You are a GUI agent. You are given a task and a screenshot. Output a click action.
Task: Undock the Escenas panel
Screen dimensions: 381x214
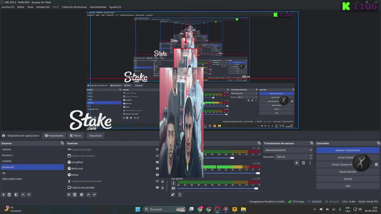[62, 143]
